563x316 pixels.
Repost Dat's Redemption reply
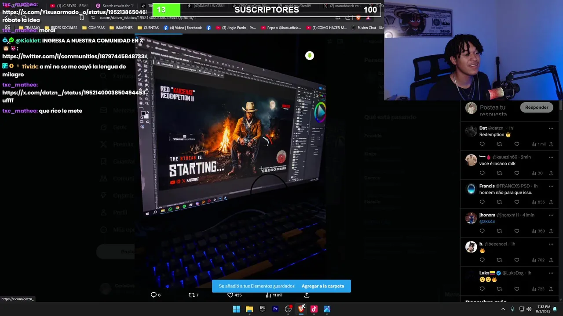(x=499, y=144)
